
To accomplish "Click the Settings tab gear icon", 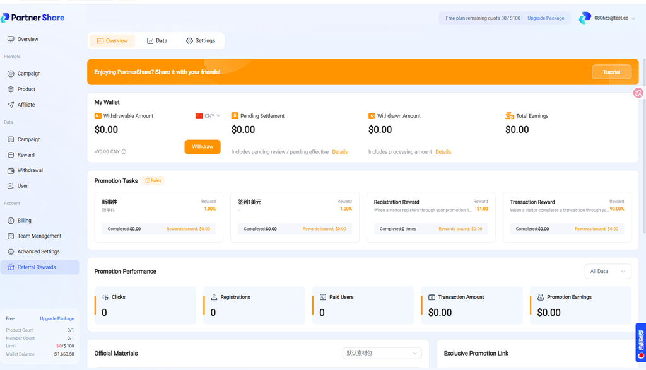I will click(189, 41).
